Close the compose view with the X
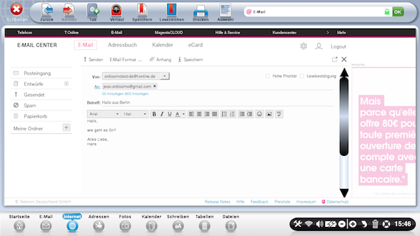 click(344, 59)
